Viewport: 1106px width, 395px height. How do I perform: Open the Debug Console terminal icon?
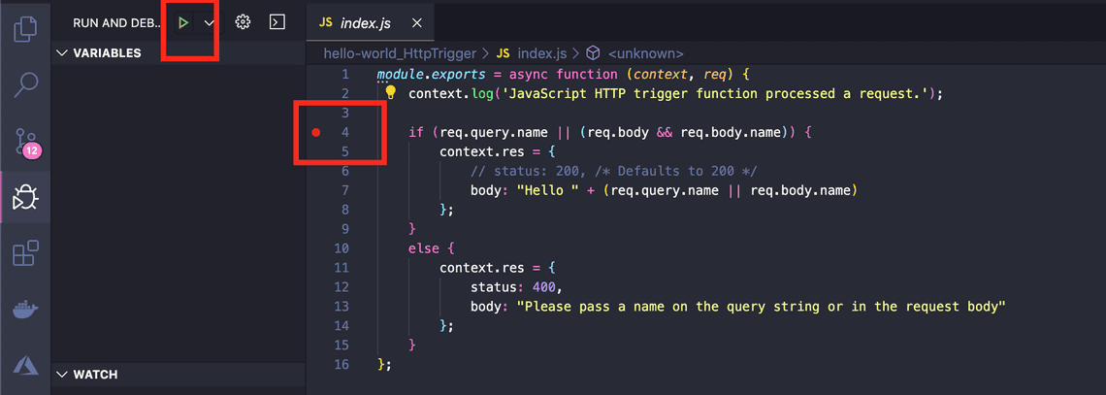(x=276, y=22)
